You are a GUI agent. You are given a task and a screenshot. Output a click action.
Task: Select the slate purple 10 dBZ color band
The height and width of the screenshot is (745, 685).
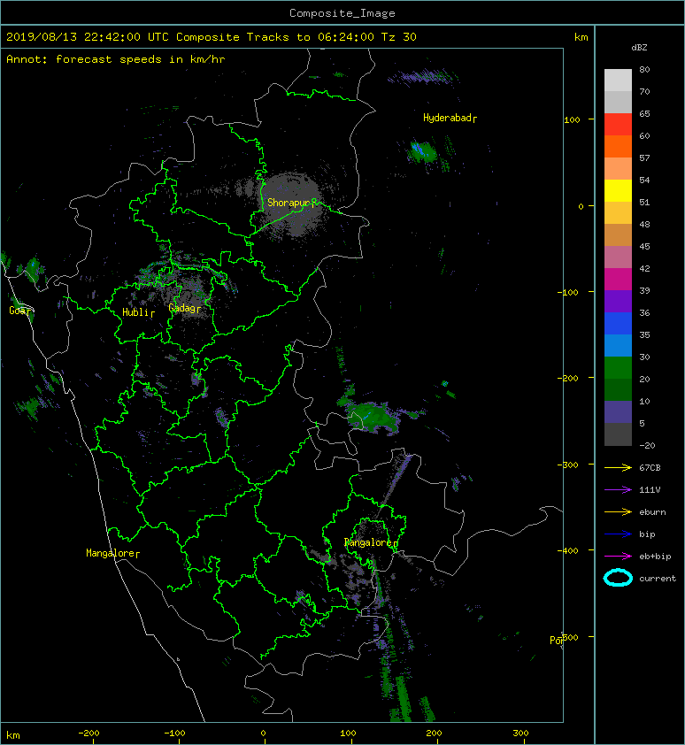tap(618, 411)
